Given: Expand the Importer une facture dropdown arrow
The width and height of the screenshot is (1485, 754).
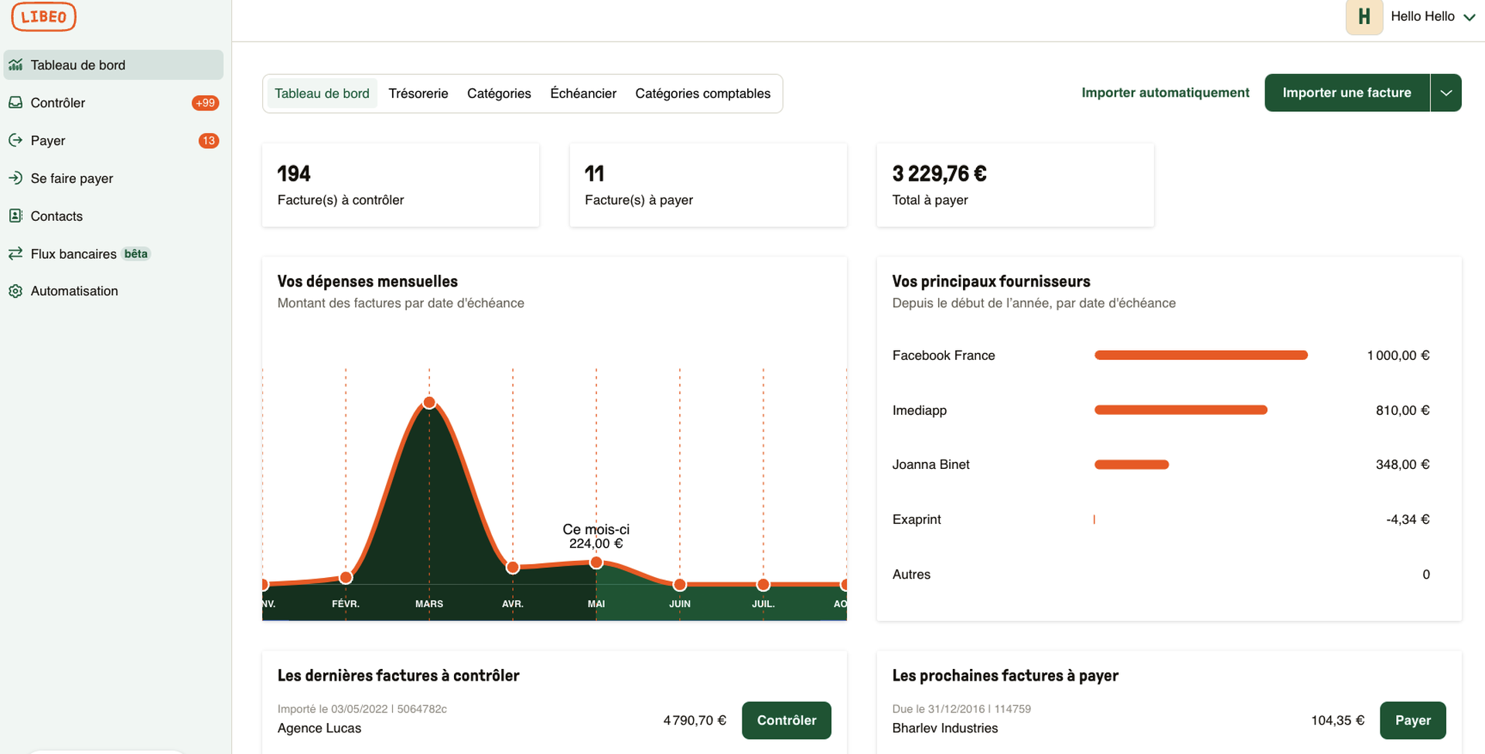Looking at the screenshot, I should tap(1446, 93).
